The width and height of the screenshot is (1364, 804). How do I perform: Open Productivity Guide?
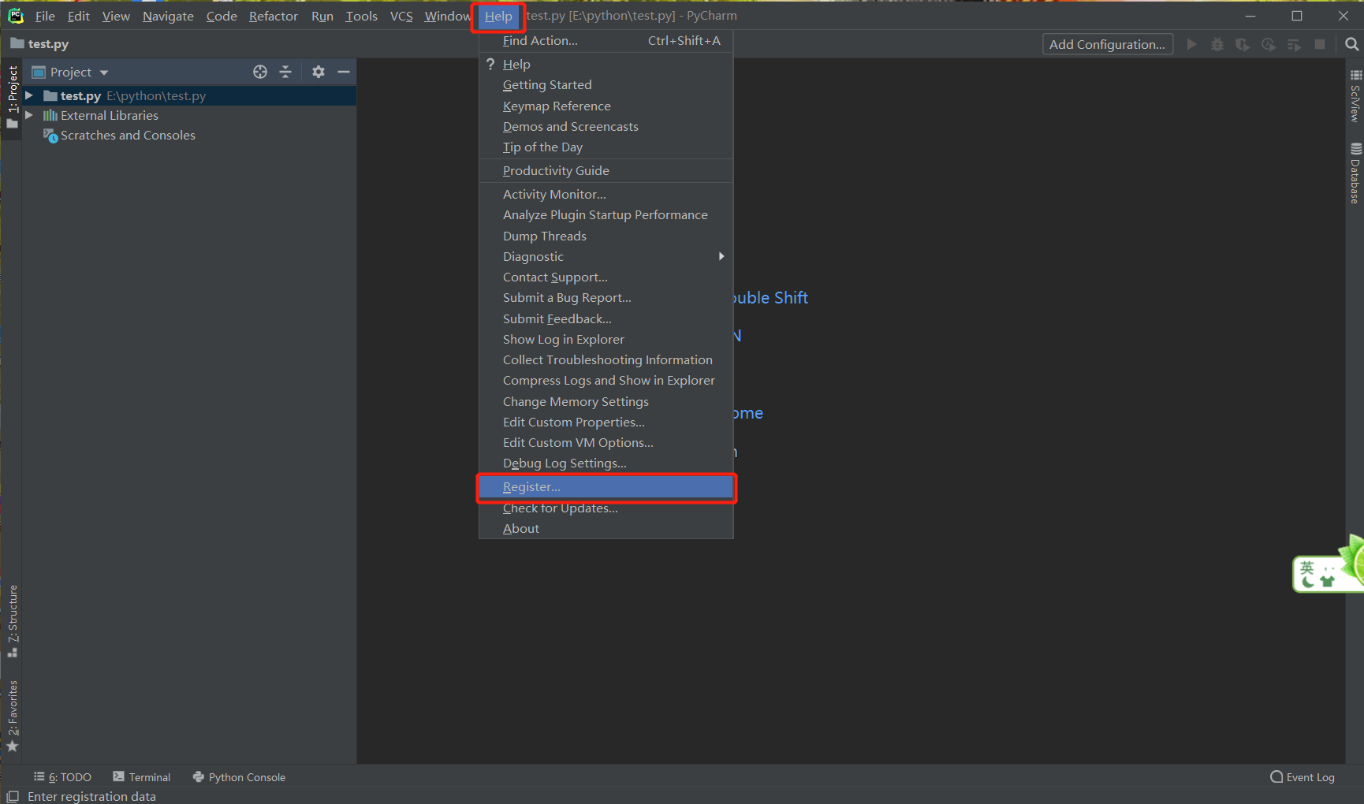606,170
